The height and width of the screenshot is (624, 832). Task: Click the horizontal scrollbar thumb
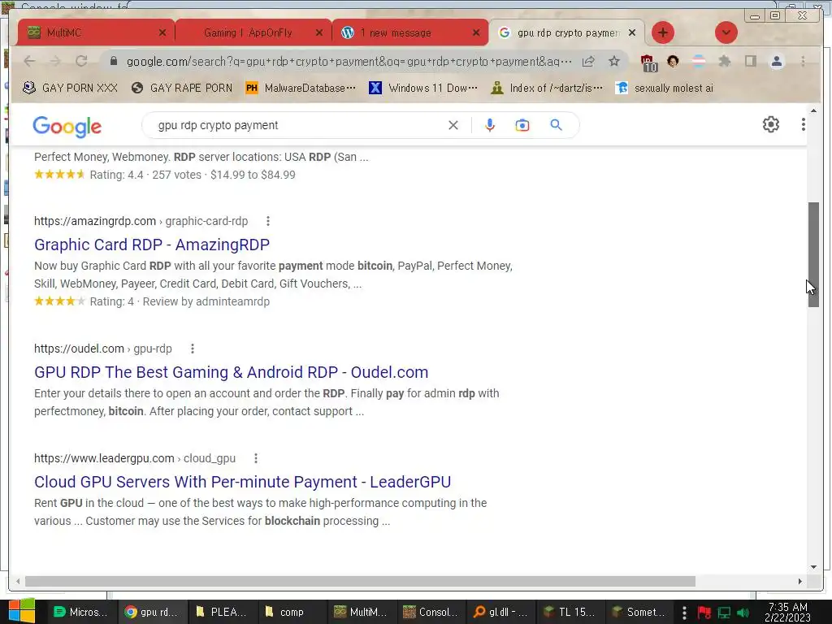click(x=360, y=582)
